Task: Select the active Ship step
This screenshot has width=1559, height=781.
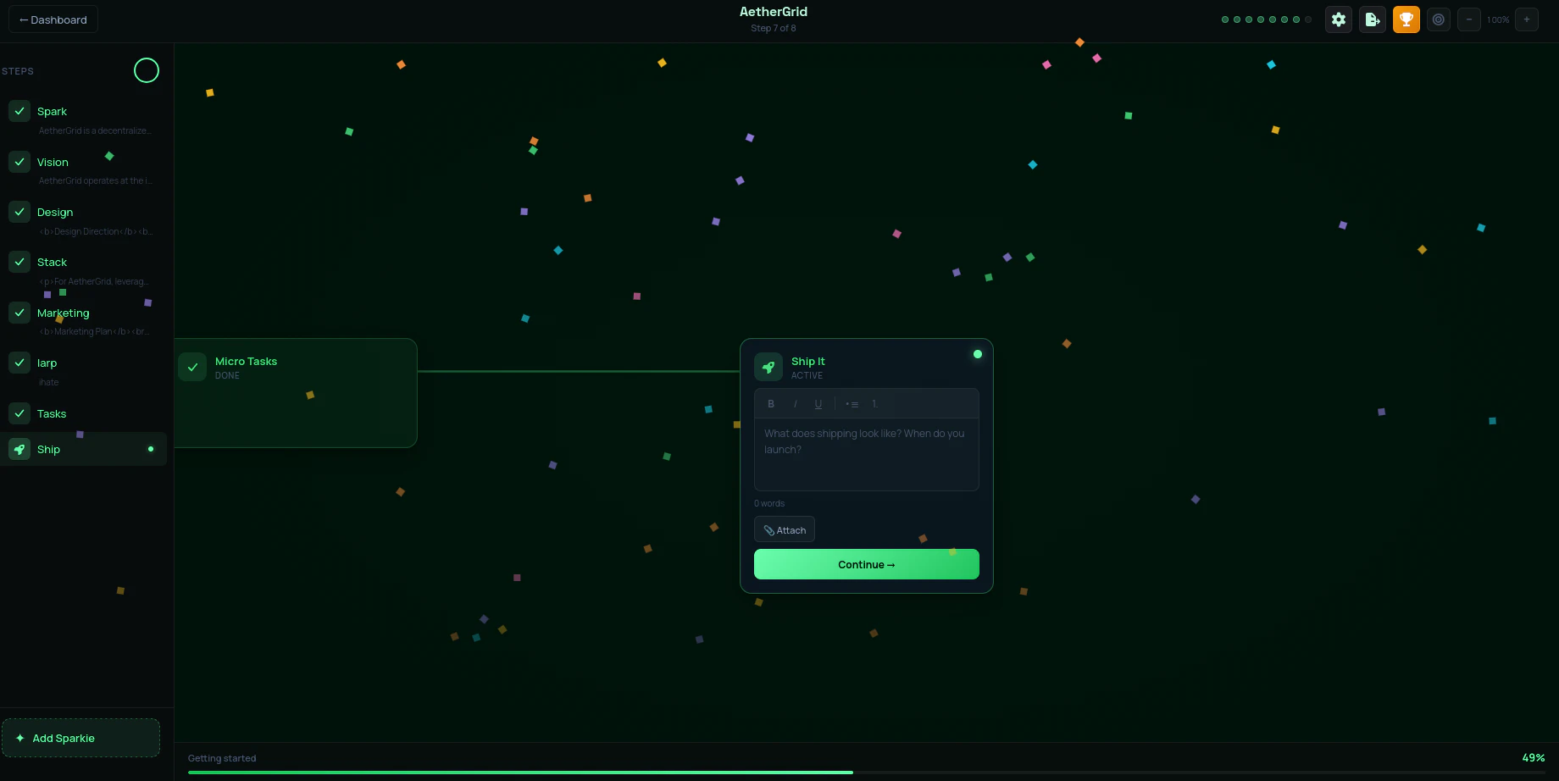Action: coord(83,449)
